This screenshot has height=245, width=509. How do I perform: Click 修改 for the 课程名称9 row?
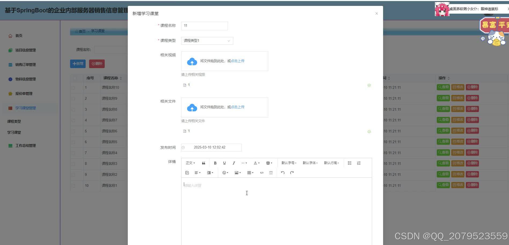[x=458, y=98]
